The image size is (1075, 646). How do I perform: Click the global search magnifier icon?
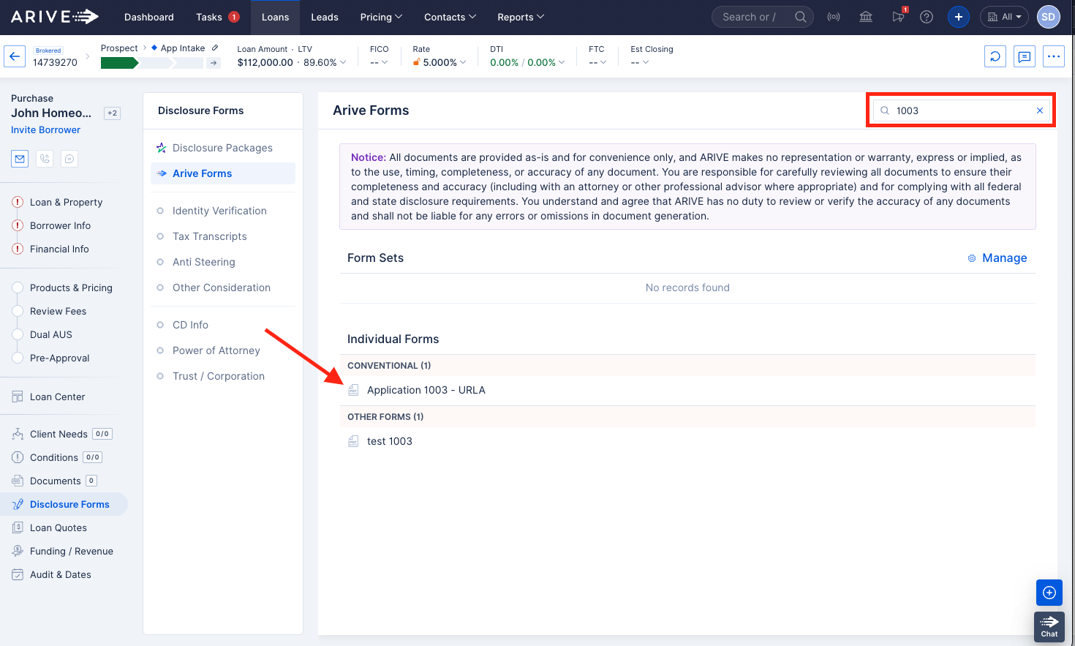801,17
